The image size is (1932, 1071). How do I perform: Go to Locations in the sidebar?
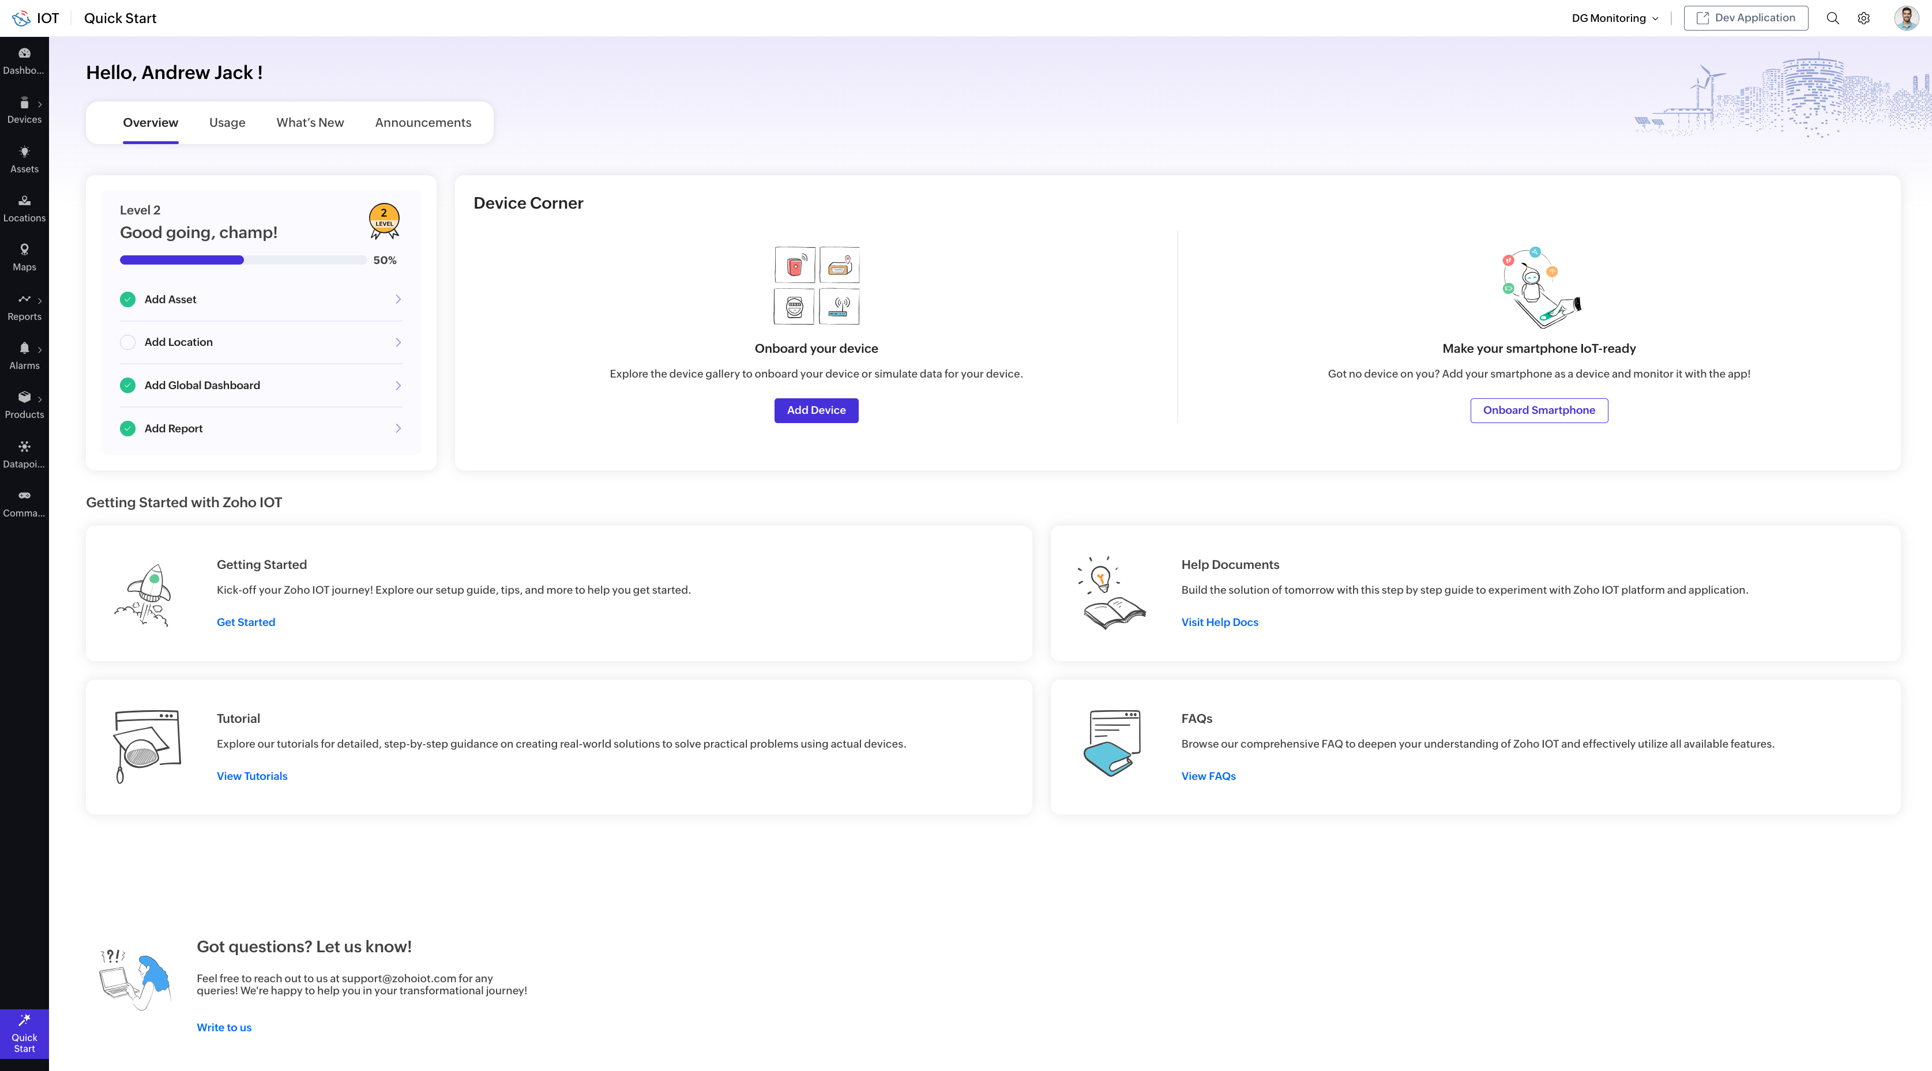click(24, 208)
